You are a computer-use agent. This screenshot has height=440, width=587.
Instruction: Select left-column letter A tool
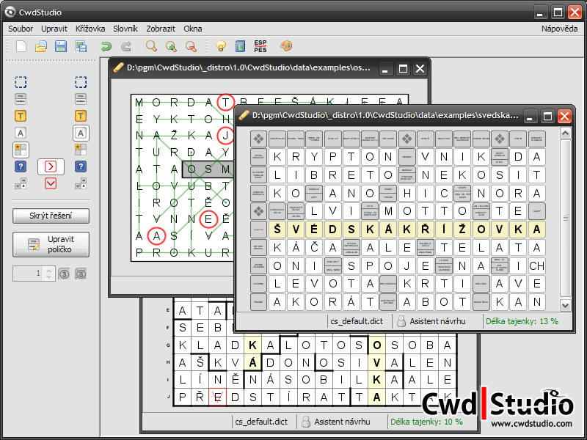(21, 133)
